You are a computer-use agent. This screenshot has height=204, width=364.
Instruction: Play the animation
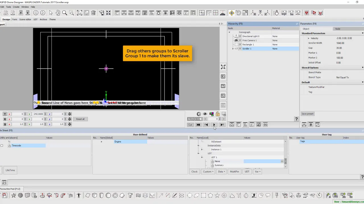click(x=214, y=125)
